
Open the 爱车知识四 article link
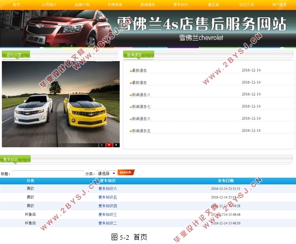107,206
